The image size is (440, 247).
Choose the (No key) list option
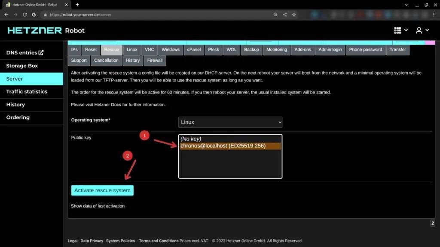(x=191, y=139)
